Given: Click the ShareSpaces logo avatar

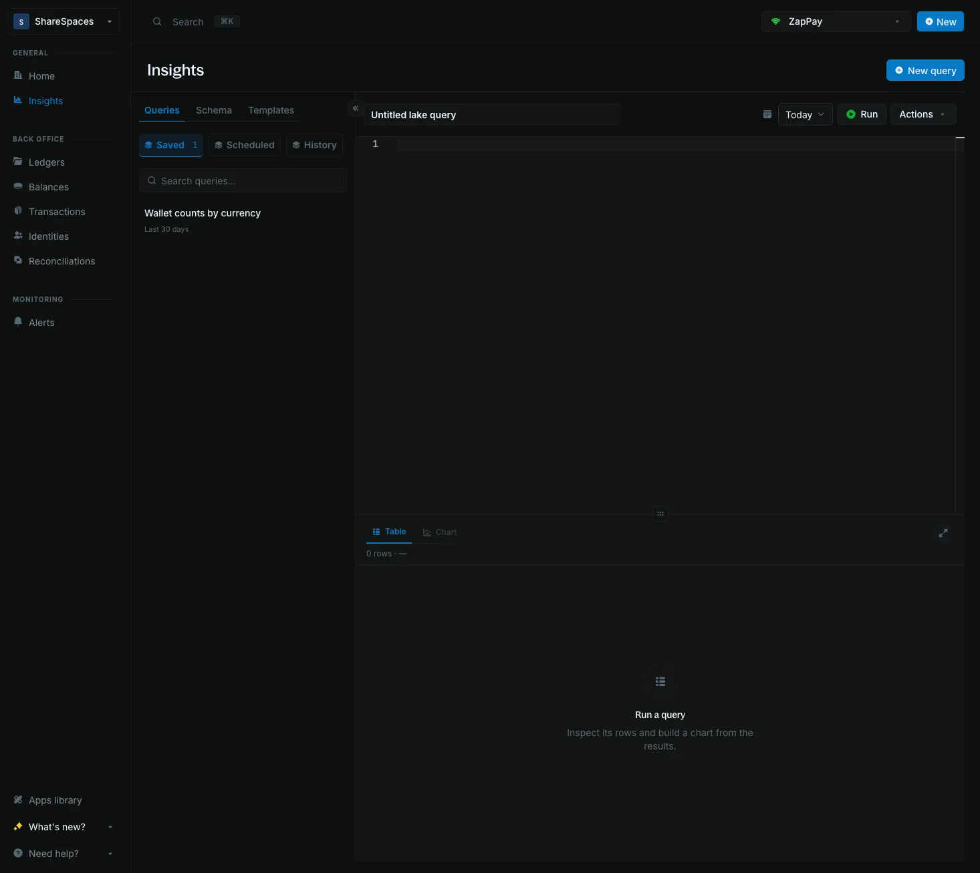Looking at the screenshot, I should [21, 21].
